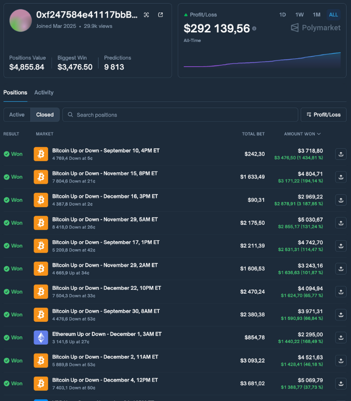Open Bitcoin Up or Down September 30, 8AM market

pyautogui.click(x=106, y=311)
